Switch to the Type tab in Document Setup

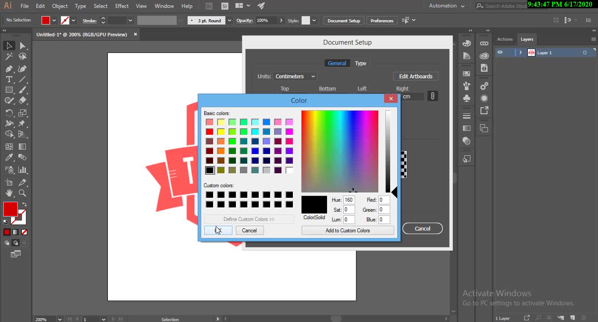(x=360, y=63)
